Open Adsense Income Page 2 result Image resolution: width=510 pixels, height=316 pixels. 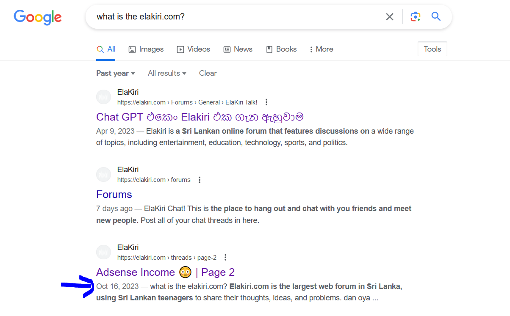pyautogui.click(x=165, y=272)
